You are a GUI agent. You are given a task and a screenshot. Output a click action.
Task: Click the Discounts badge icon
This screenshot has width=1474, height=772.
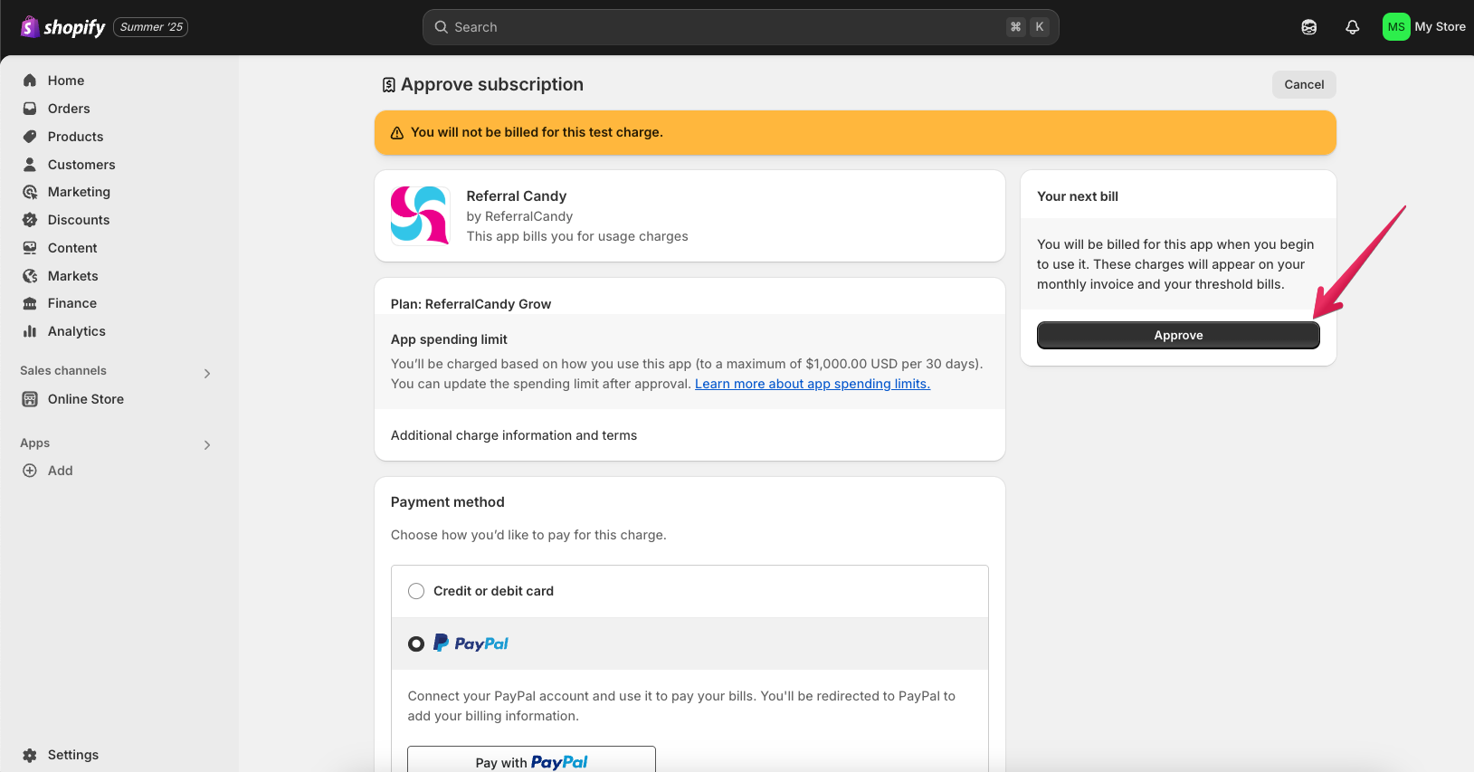[30, 220]
